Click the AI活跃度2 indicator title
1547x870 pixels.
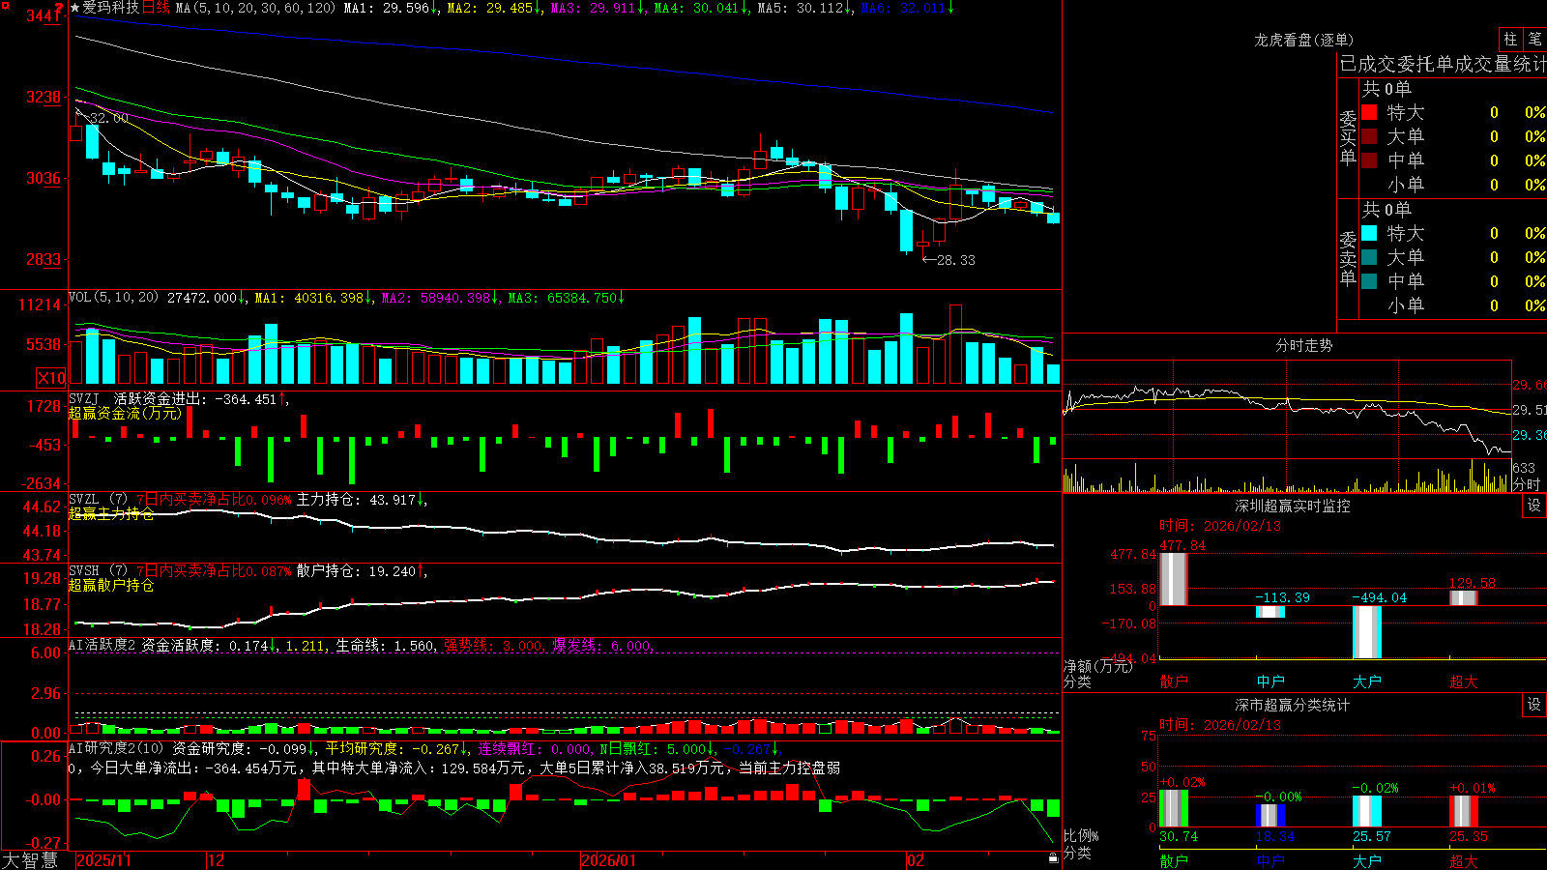(103, 645)
